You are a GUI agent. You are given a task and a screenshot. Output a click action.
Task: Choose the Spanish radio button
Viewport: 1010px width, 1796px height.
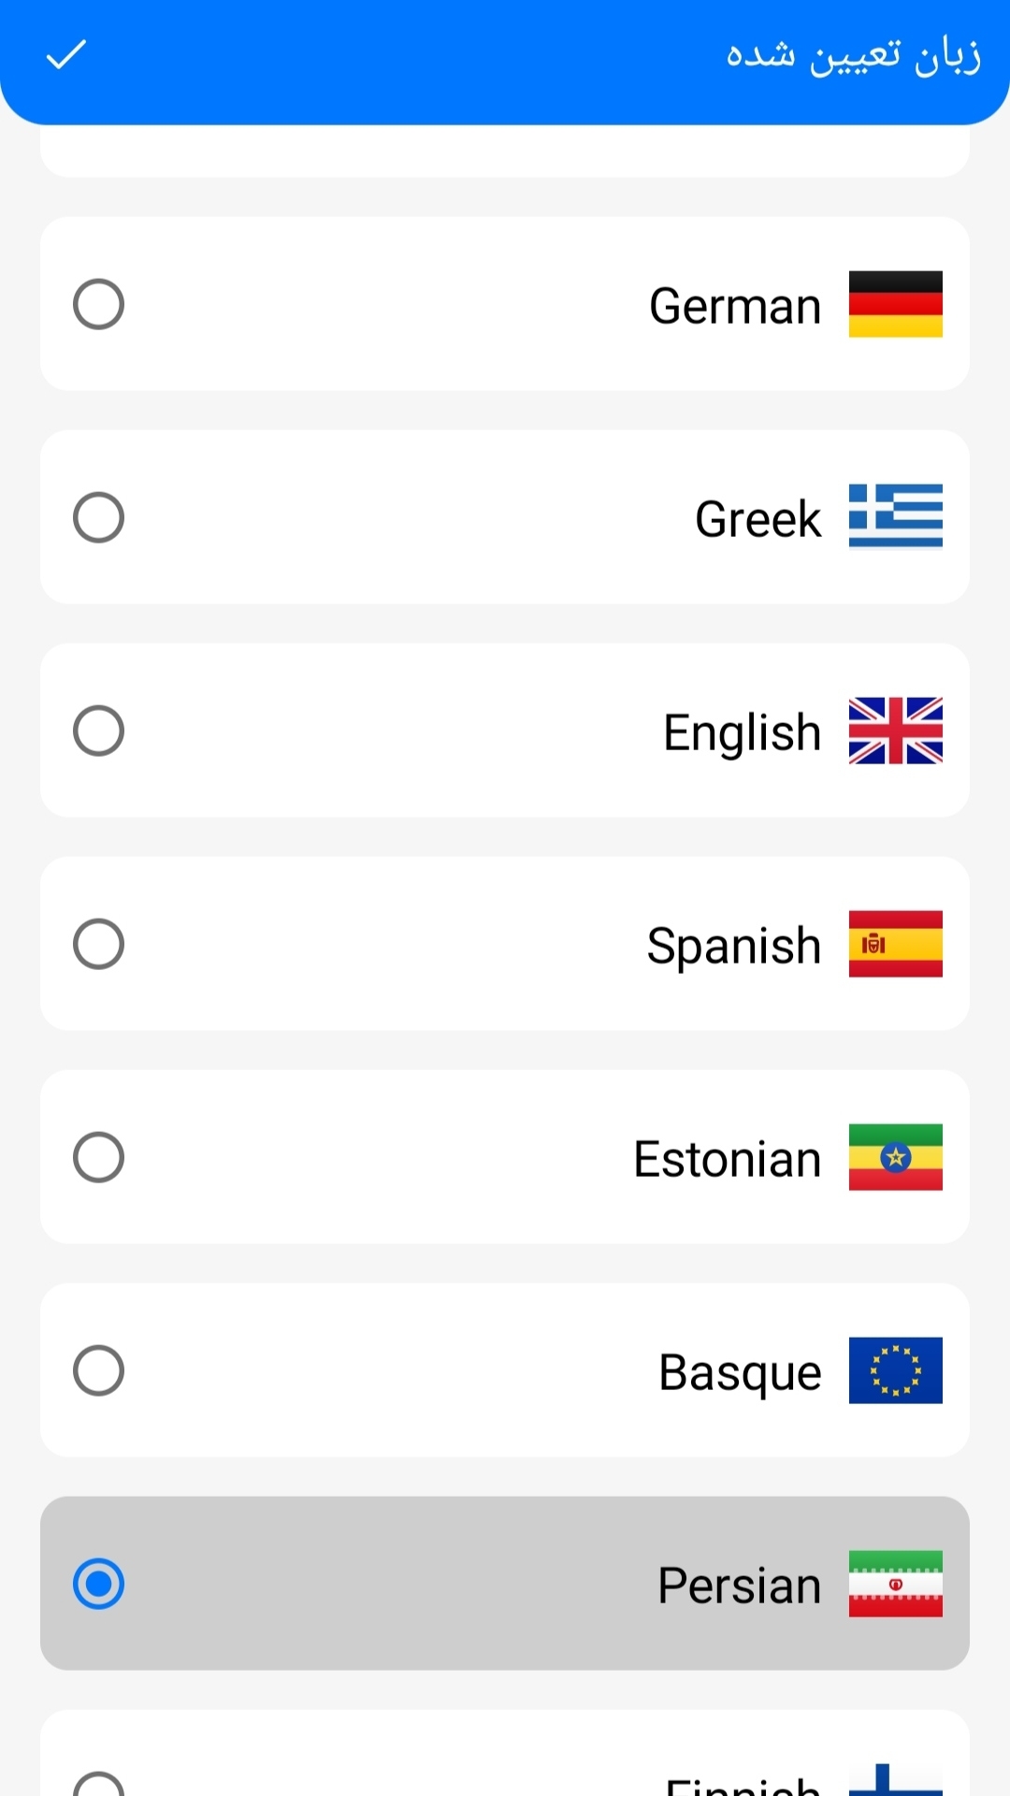98,944
